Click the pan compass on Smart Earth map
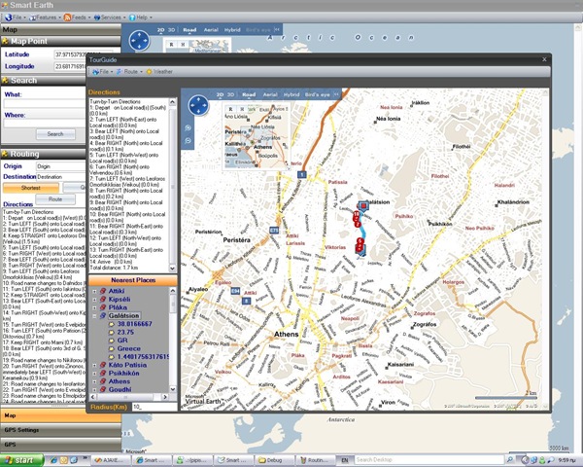Viewport: 583px width, 467px height. [x=139, y=40]
